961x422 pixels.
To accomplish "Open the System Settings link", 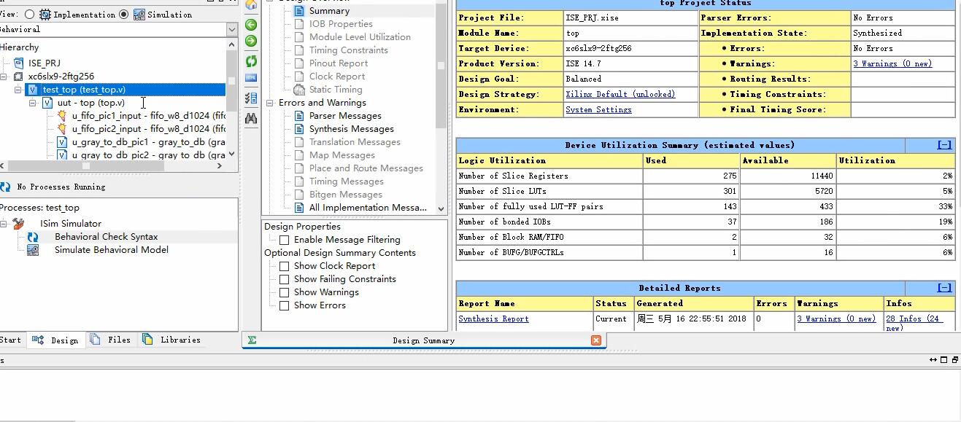I will pyautogui.click(x=598, y=110).
